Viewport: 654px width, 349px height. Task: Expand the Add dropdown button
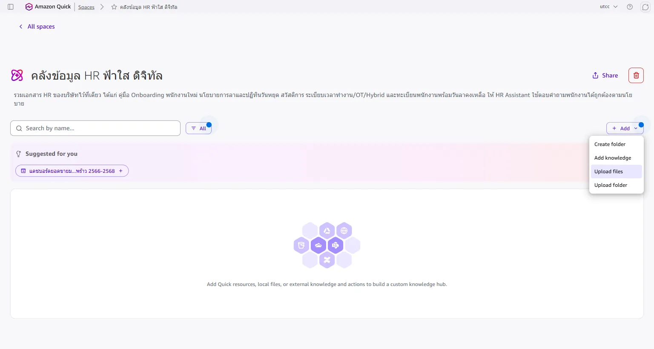tap(625, 128)
